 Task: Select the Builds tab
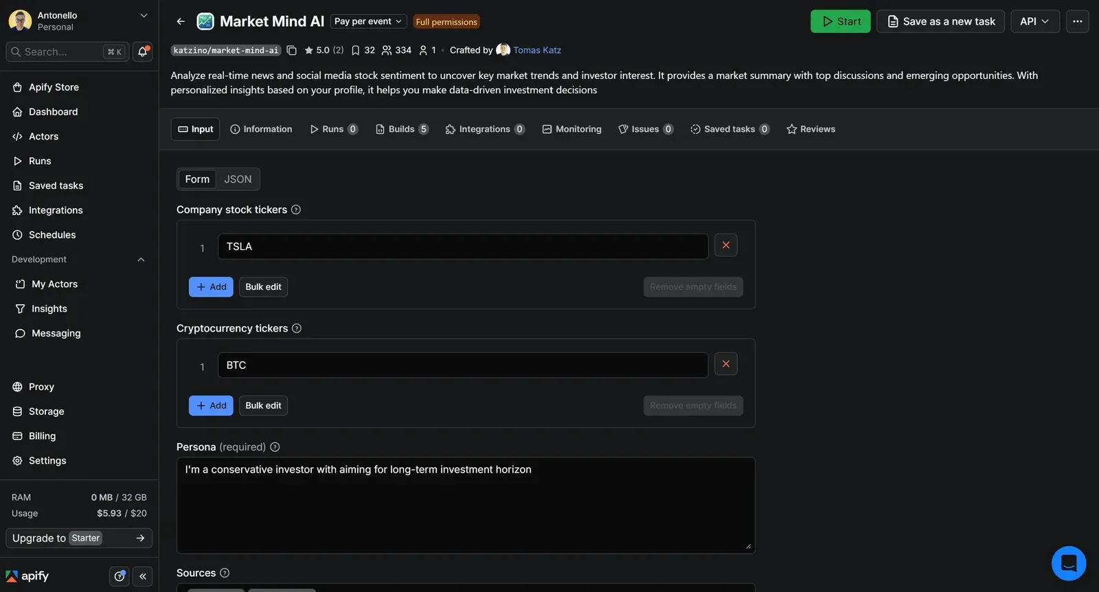coord(402,129)
